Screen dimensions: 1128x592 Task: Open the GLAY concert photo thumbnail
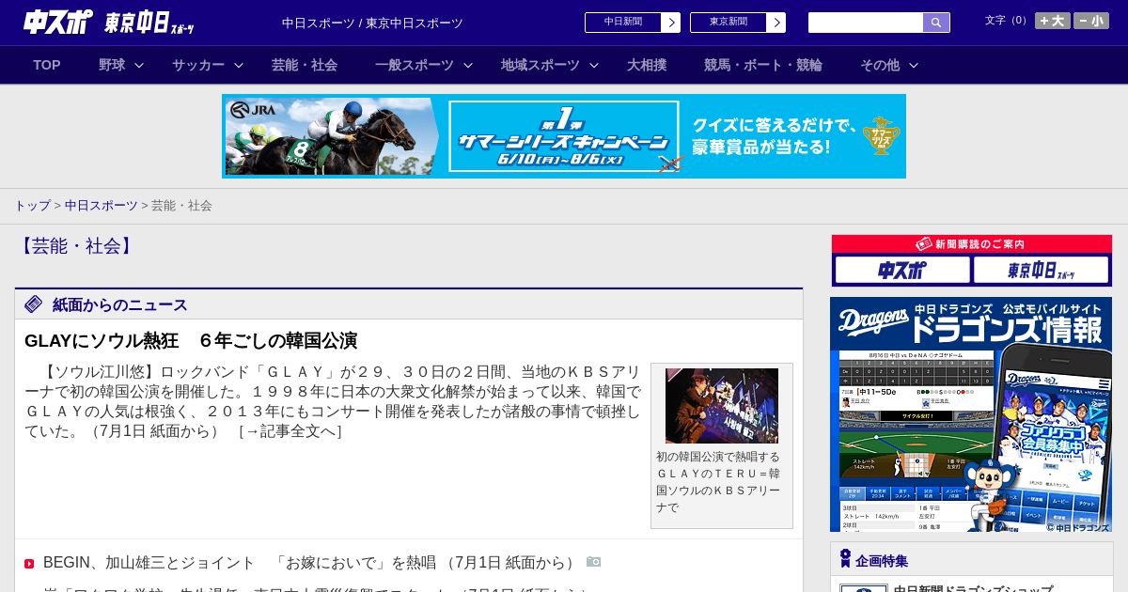pyautogui.click(x=722, y=406)
